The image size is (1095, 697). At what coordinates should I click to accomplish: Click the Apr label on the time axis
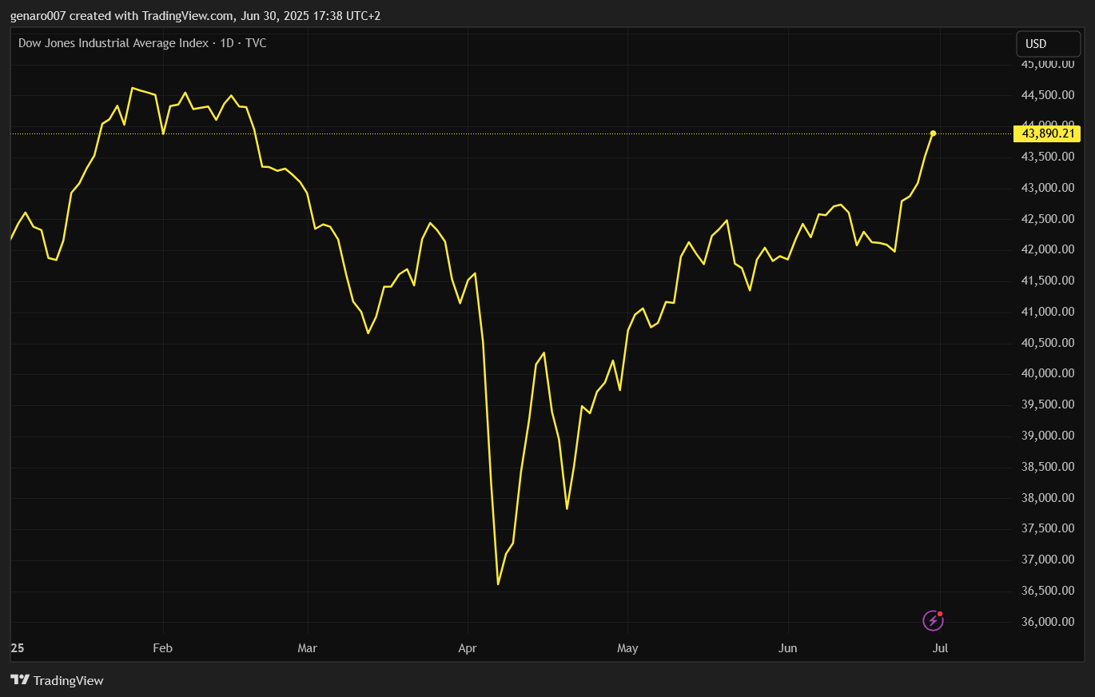pyautogui.click(x=468, y=648)
